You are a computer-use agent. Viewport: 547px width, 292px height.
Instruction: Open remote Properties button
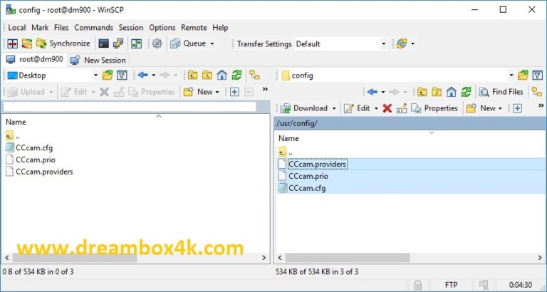pyautogui.click(x=434, y=108)
